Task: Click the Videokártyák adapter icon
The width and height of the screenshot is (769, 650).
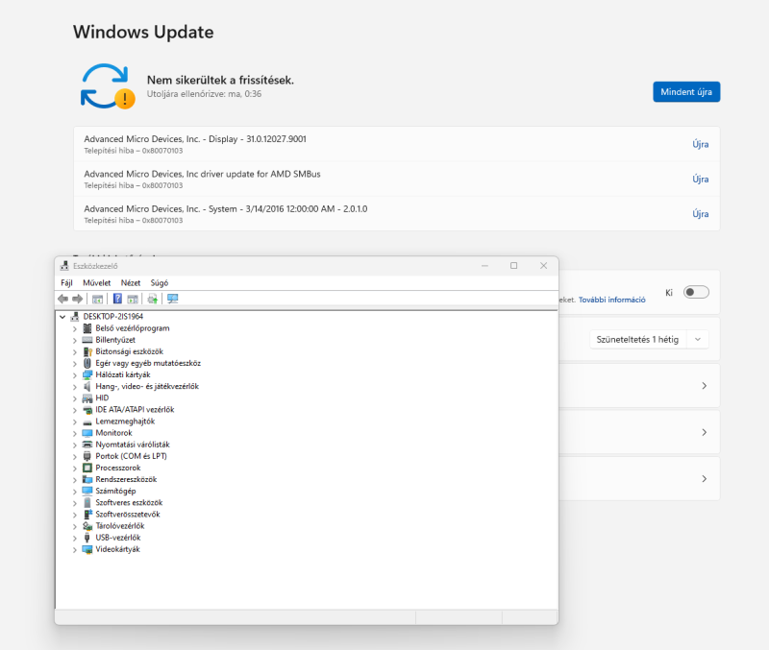Action: point(87,549)
